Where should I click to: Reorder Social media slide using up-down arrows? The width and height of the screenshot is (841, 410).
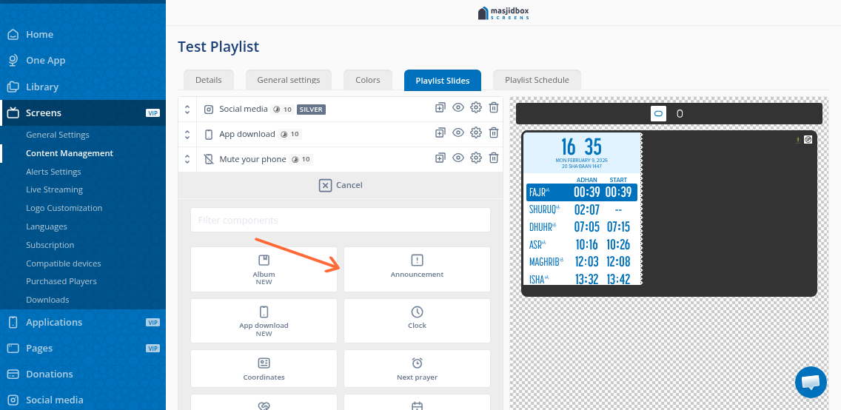point(187,110)
